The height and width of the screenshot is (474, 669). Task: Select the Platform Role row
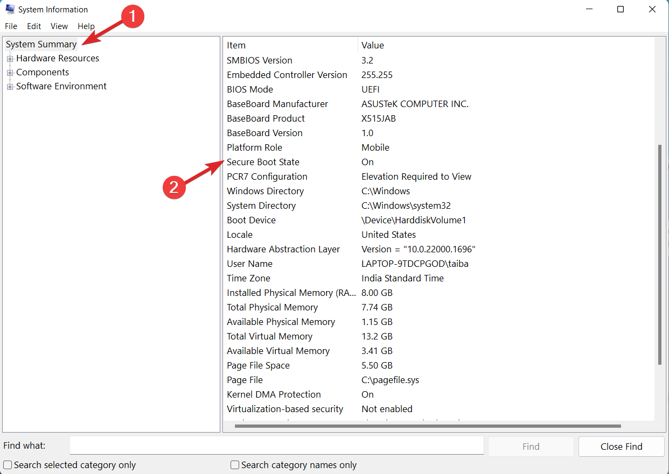[439, 147]
